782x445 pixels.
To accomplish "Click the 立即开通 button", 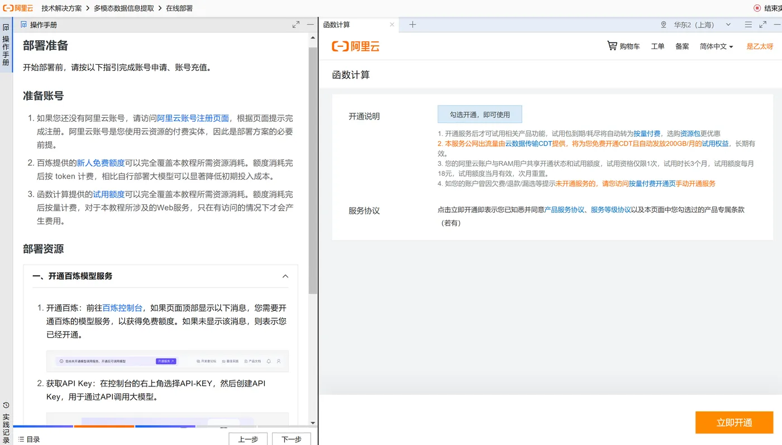I will 734,423.
